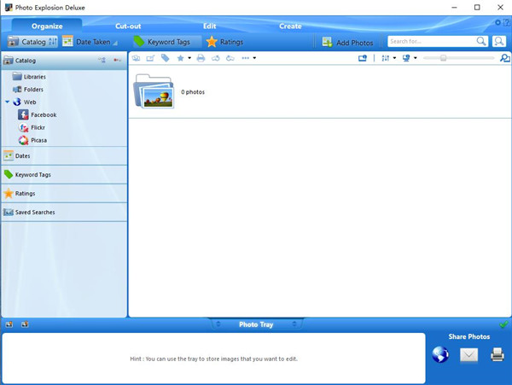Image resolution: width=512 pixels, height=385 pixels.
Task: Click the email envelope icon under Share Photos
Action: (x=468, y=355)
